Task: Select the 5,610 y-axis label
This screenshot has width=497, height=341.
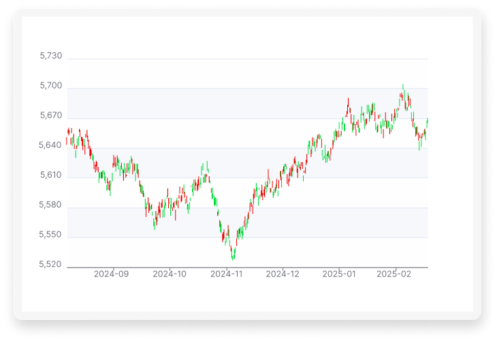Action: point(51,176)
